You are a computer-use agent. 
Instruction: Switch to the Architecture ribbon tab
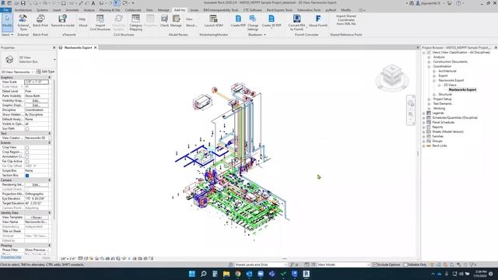tap(23, 10)
